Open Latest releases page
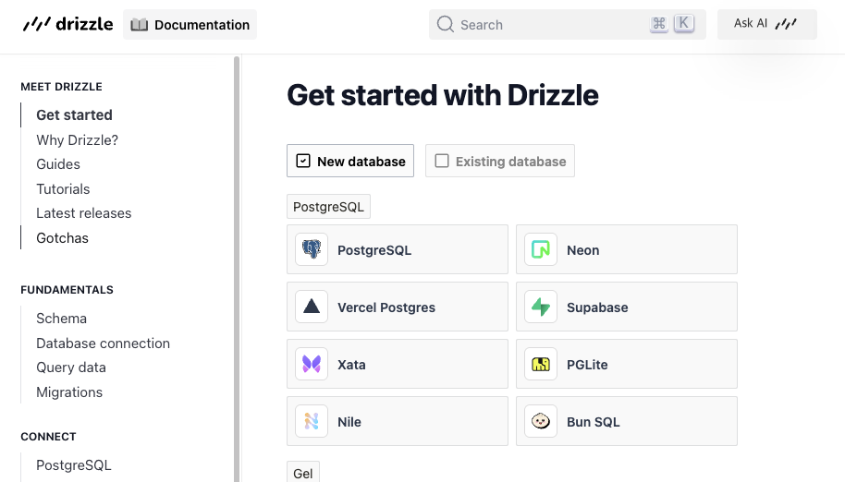The width and height of the screenshot is (845, 482). [x=83, y=213]
